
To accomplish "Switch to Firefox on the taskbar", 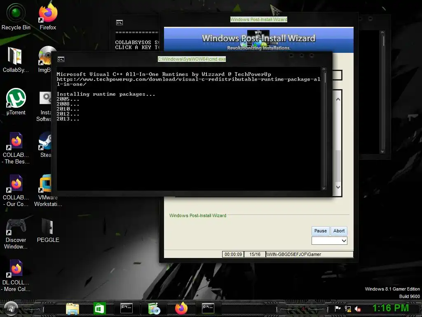I will pyautogui.click(x=181, y=308).
